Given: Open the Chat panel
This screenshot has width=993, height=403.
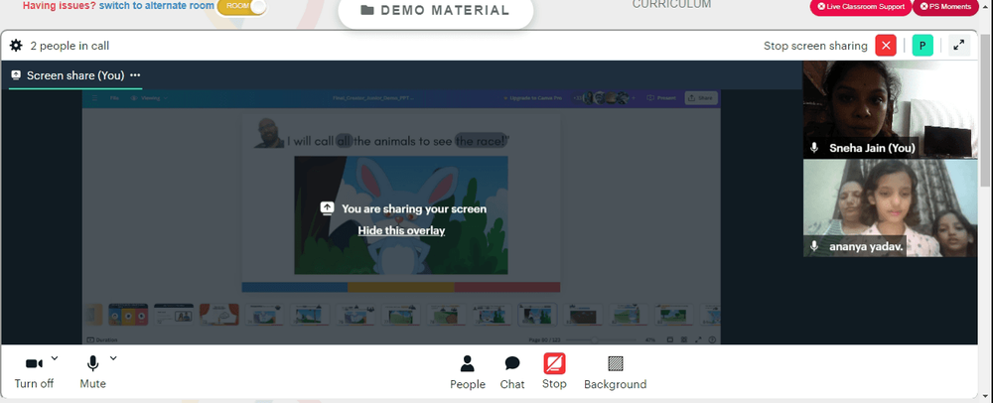Looking at the screenshot, I should [x=512, y=372].
